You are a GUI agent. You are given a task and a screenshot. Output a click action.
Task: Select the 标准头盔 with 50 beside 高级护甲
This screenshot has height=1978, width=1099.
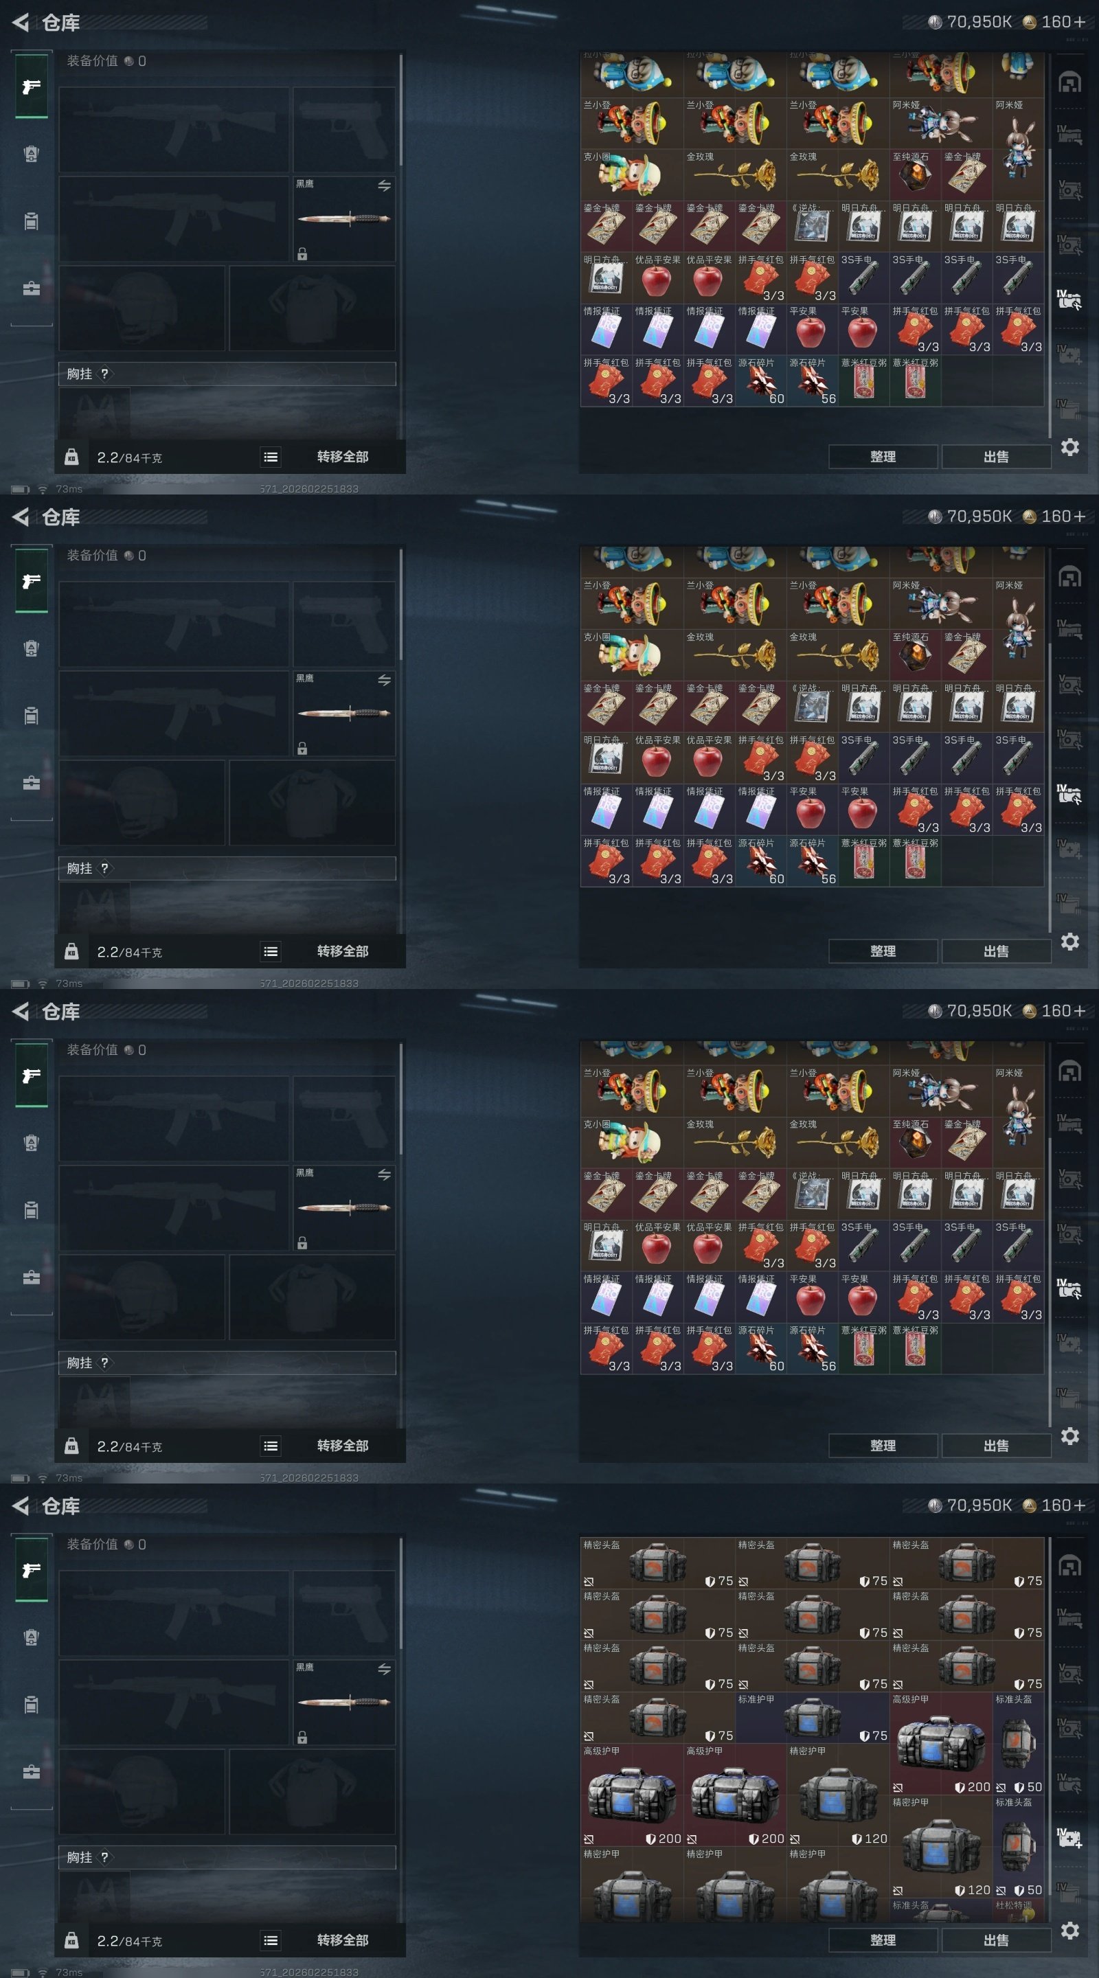[1019, 1743]
